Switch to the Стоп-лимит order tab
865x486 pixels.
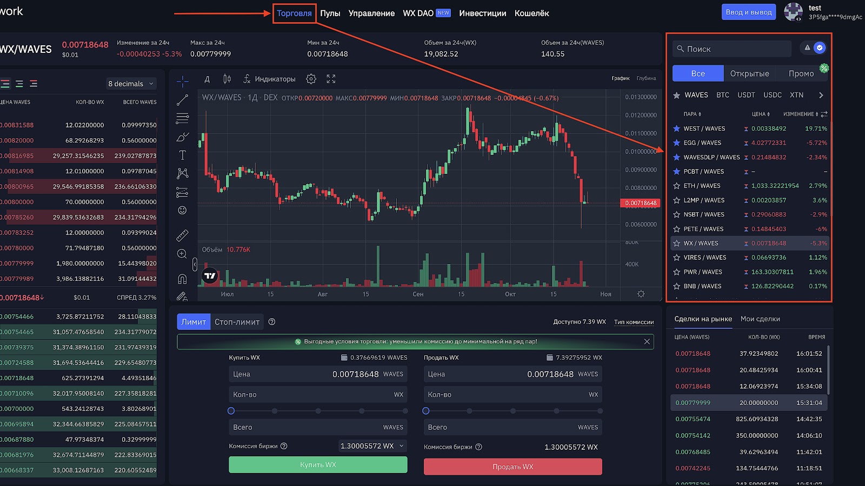click(x=237, y=322)
